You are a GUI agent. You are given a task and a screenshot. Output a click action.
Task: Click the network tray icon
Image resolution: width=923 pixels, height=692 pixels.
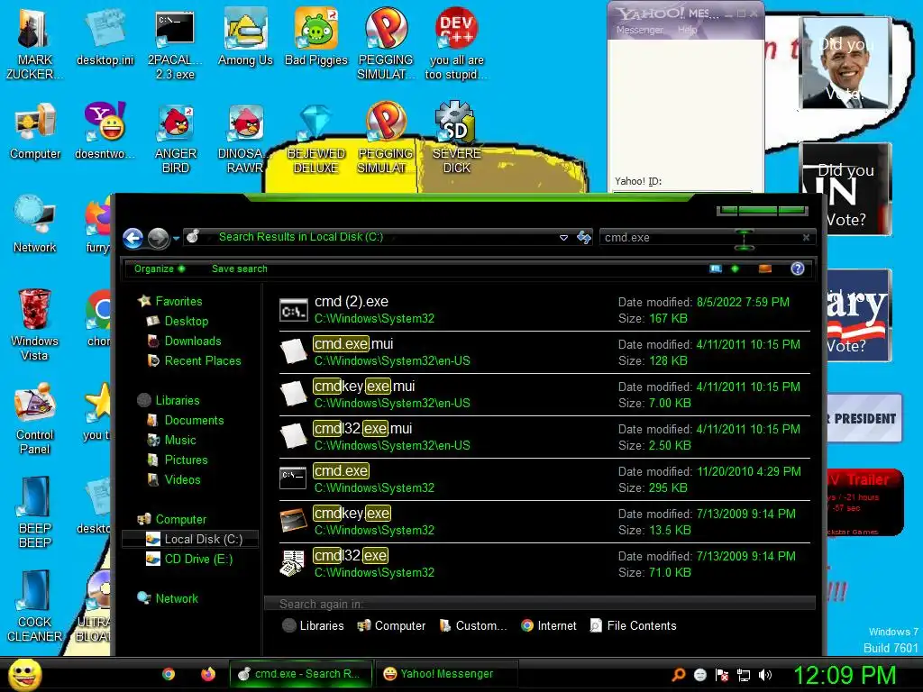pyautogui.click(x=744, y=675)
